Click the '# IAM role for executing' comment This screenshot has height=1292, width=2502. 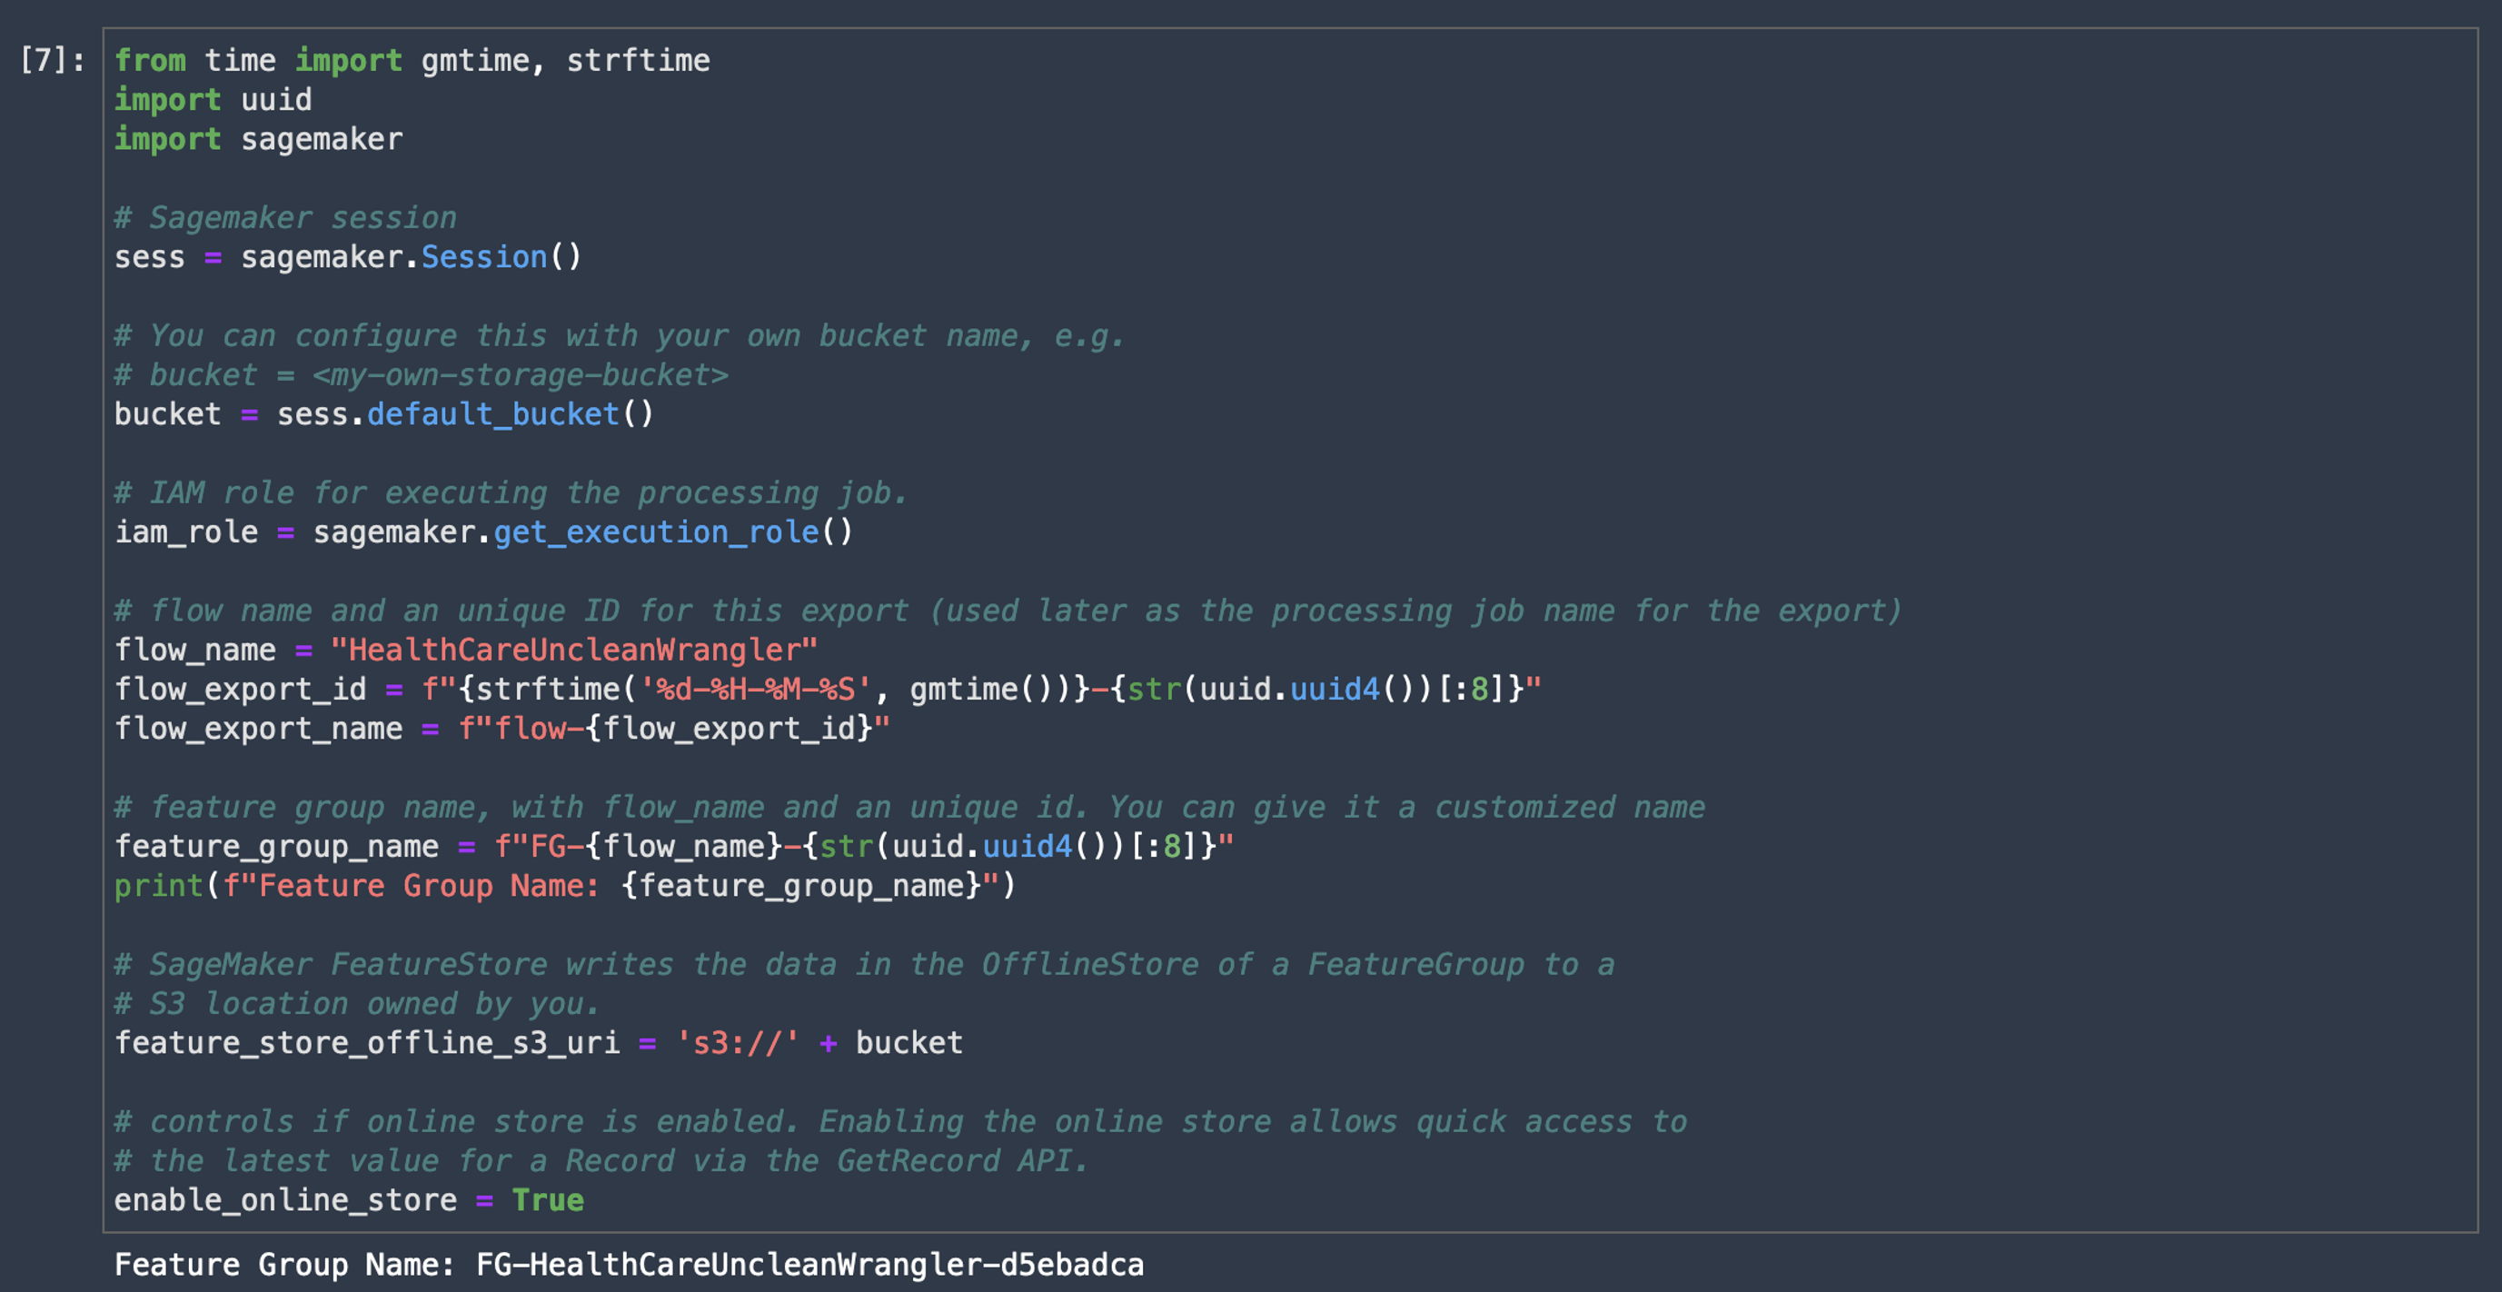pos(511,492)
